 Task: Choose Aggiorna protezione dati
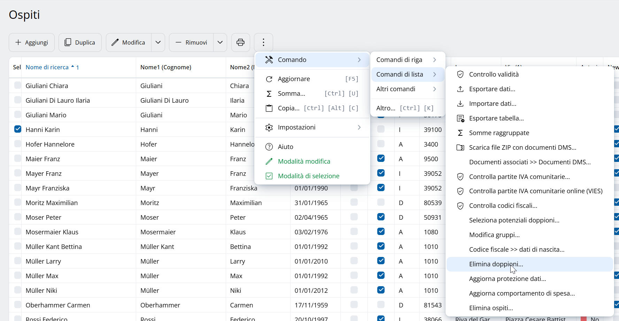529,279
